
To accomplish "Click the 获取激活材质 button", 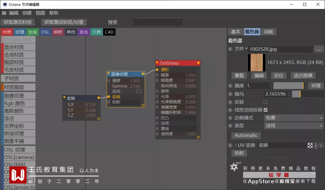I will pos(18,22).
